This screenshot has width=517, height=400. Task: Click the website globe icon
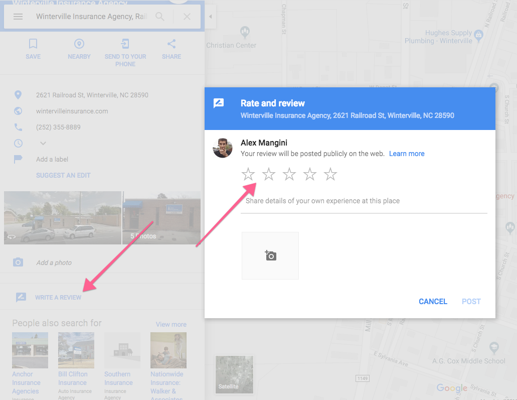click(18, 111)
